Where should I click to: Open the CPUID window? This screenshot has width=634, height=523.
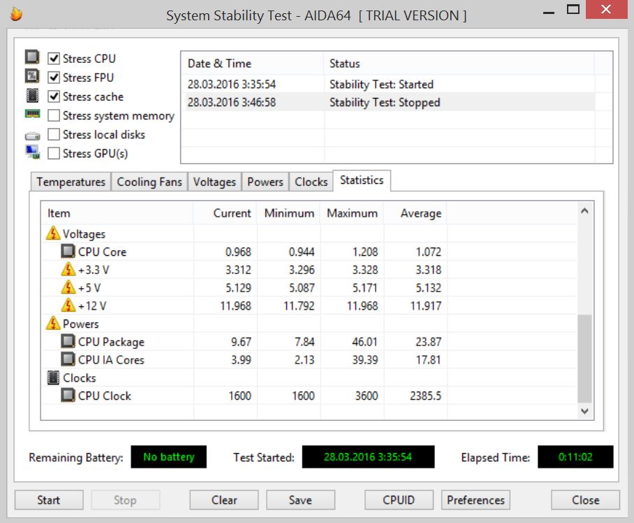(x=399, y=500)
